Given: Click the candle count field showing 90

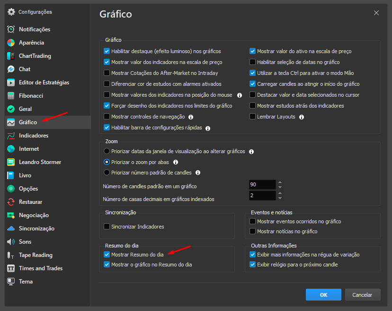Looking at the screenshot, I should click(x=262, y=184).
